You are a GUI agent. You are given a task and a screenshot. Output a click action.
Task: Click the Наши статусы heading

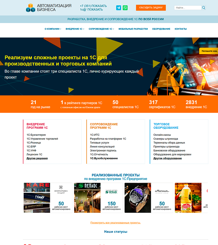pyautogui.click(x=116, y=232)
